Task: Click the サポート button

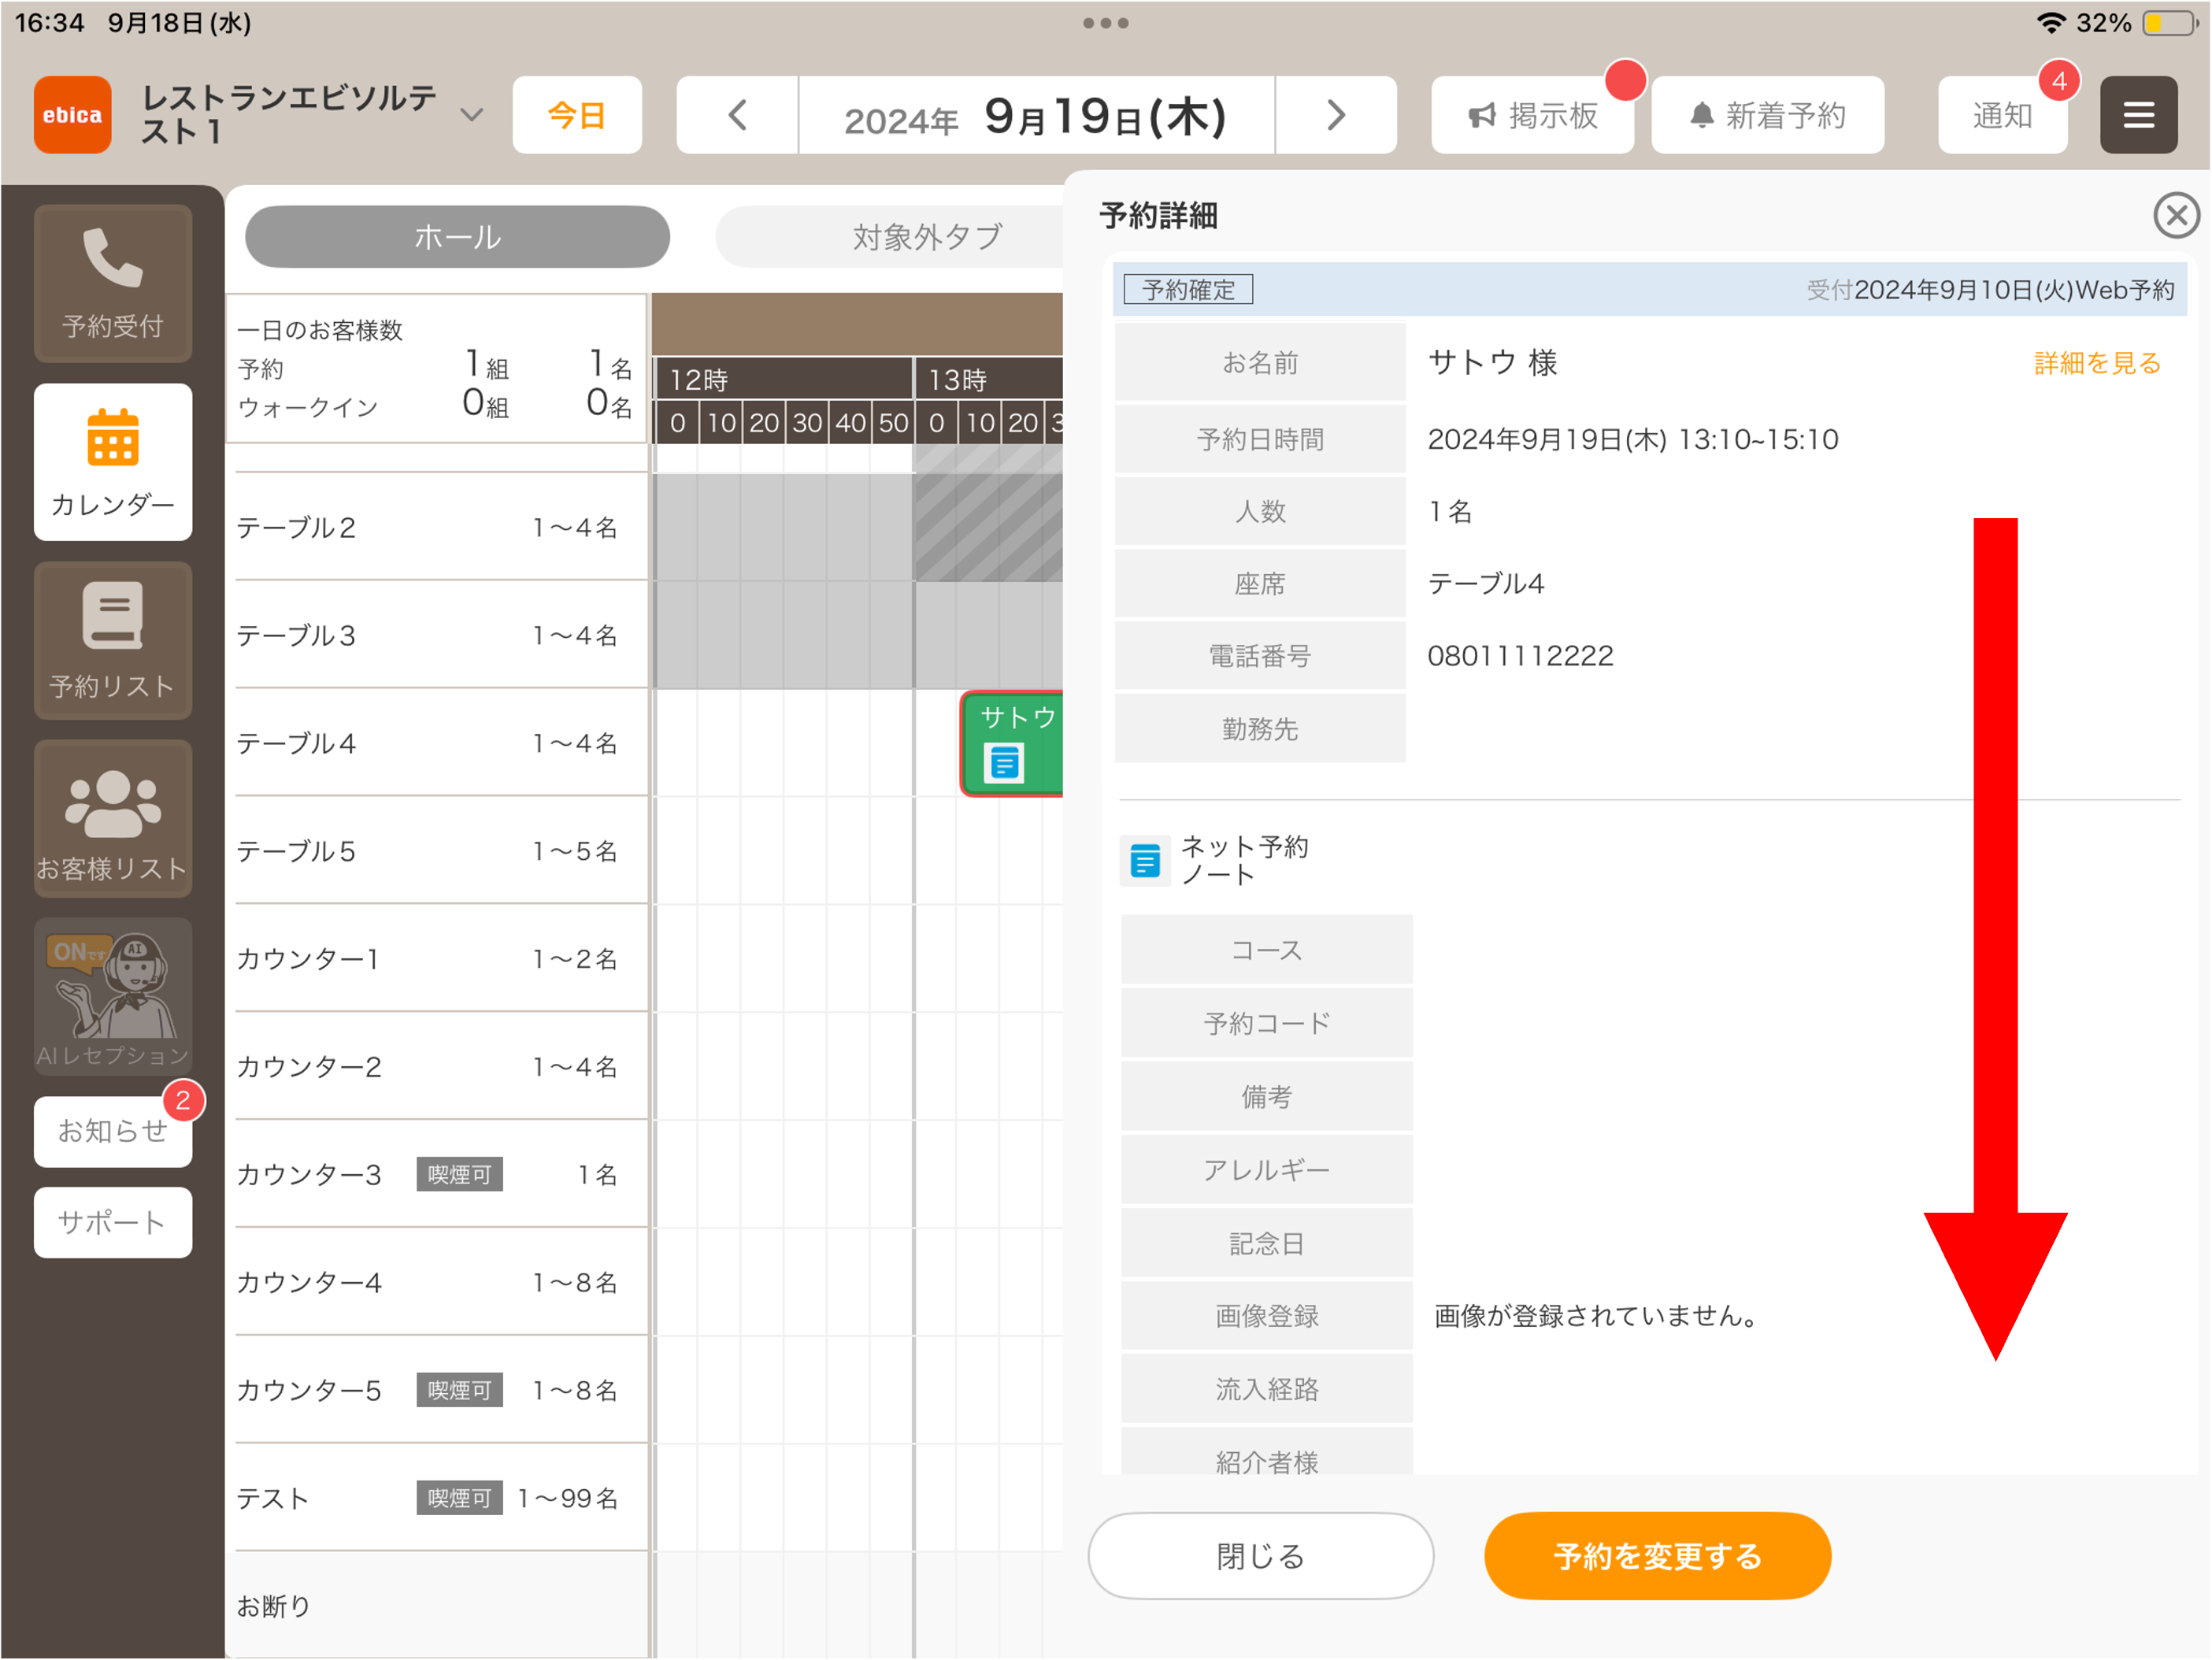Action: [x=112, y=1222]
